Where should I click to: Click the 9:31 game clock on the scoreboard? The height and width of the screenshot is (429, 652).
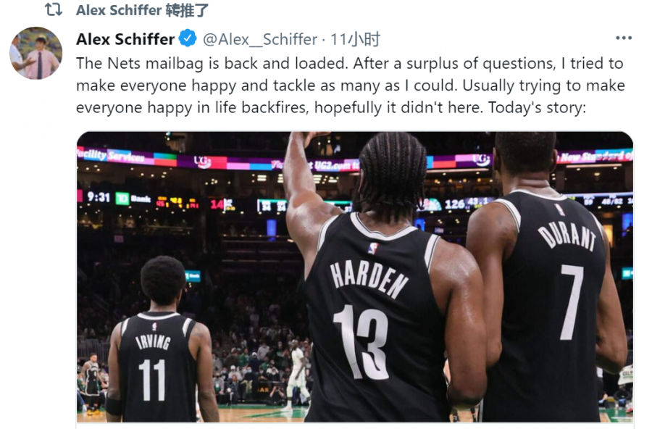[98, 196]
